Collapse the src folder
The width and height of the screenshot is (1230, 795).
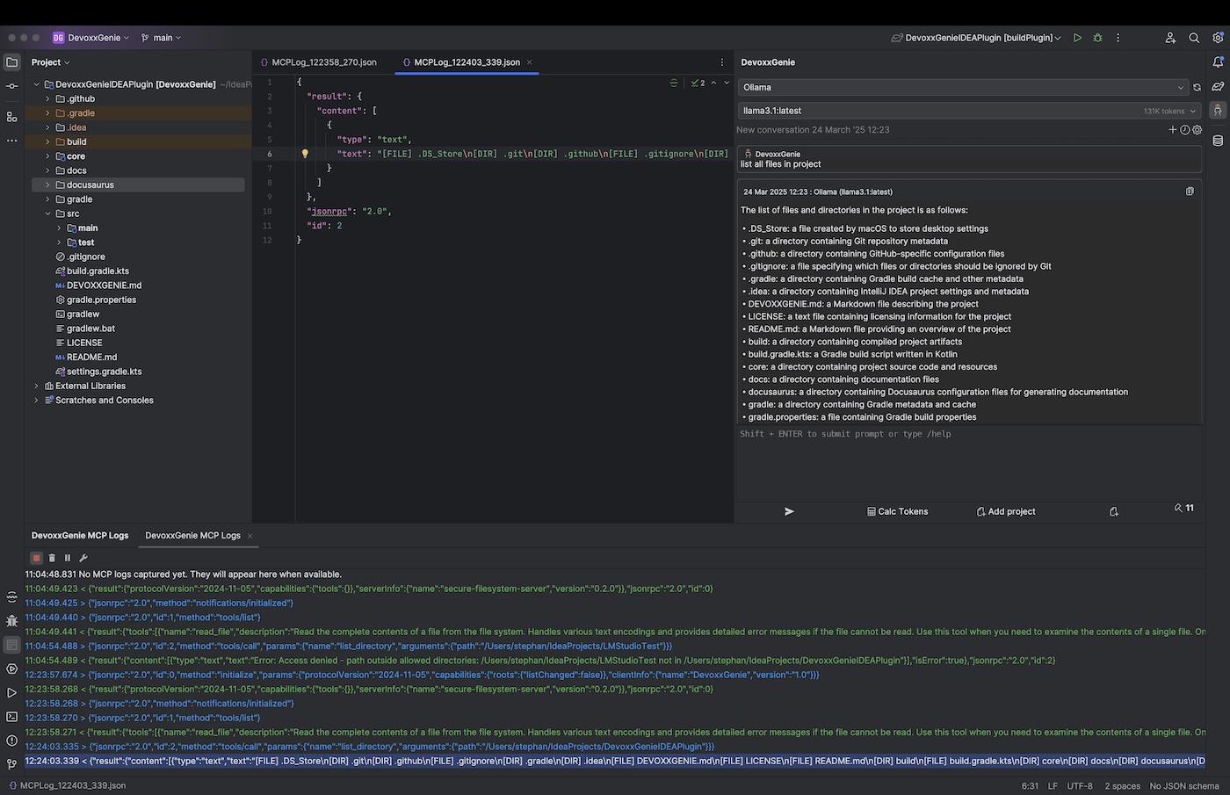pyautogui.click(x=47, y=213)
